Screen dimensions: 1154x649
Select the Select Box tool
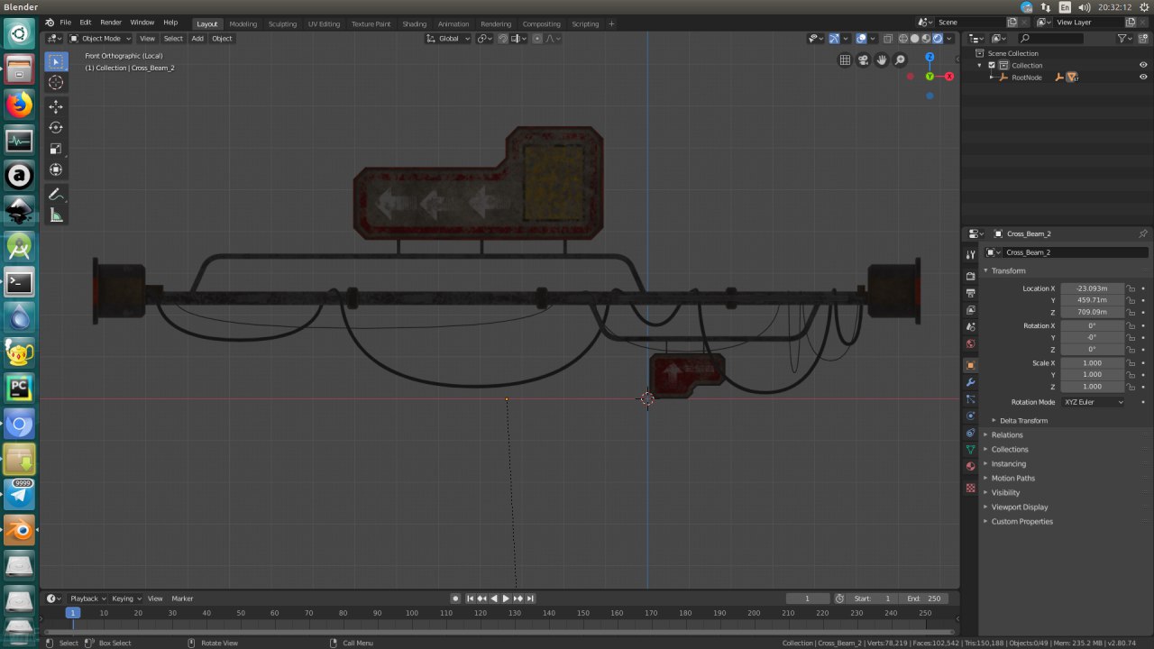56,61
